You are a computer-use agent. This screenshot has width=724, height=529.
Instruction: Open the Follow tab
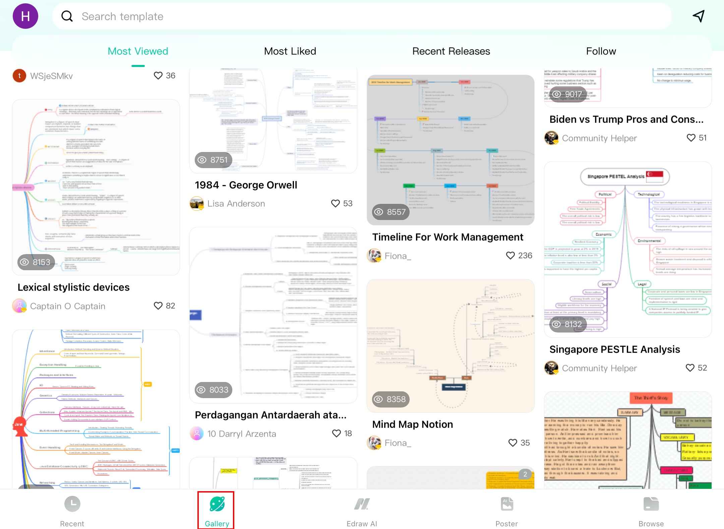click(x=601, y=51)
